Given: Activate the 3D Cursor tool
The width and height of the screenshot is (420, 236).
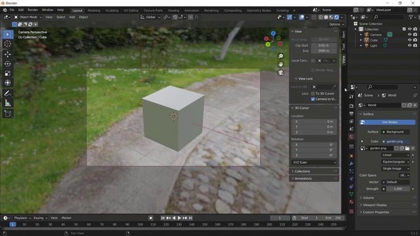Looking at the screenshot, I should click(8, 44).
